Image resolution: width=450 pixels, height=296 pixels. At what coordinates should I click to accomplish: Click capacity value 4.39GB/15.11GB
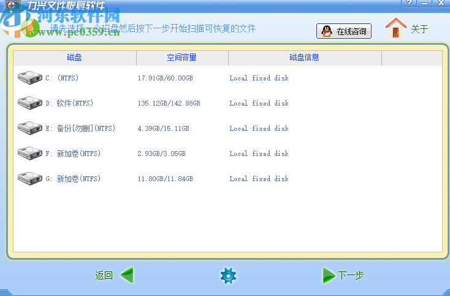click(163, 128)
